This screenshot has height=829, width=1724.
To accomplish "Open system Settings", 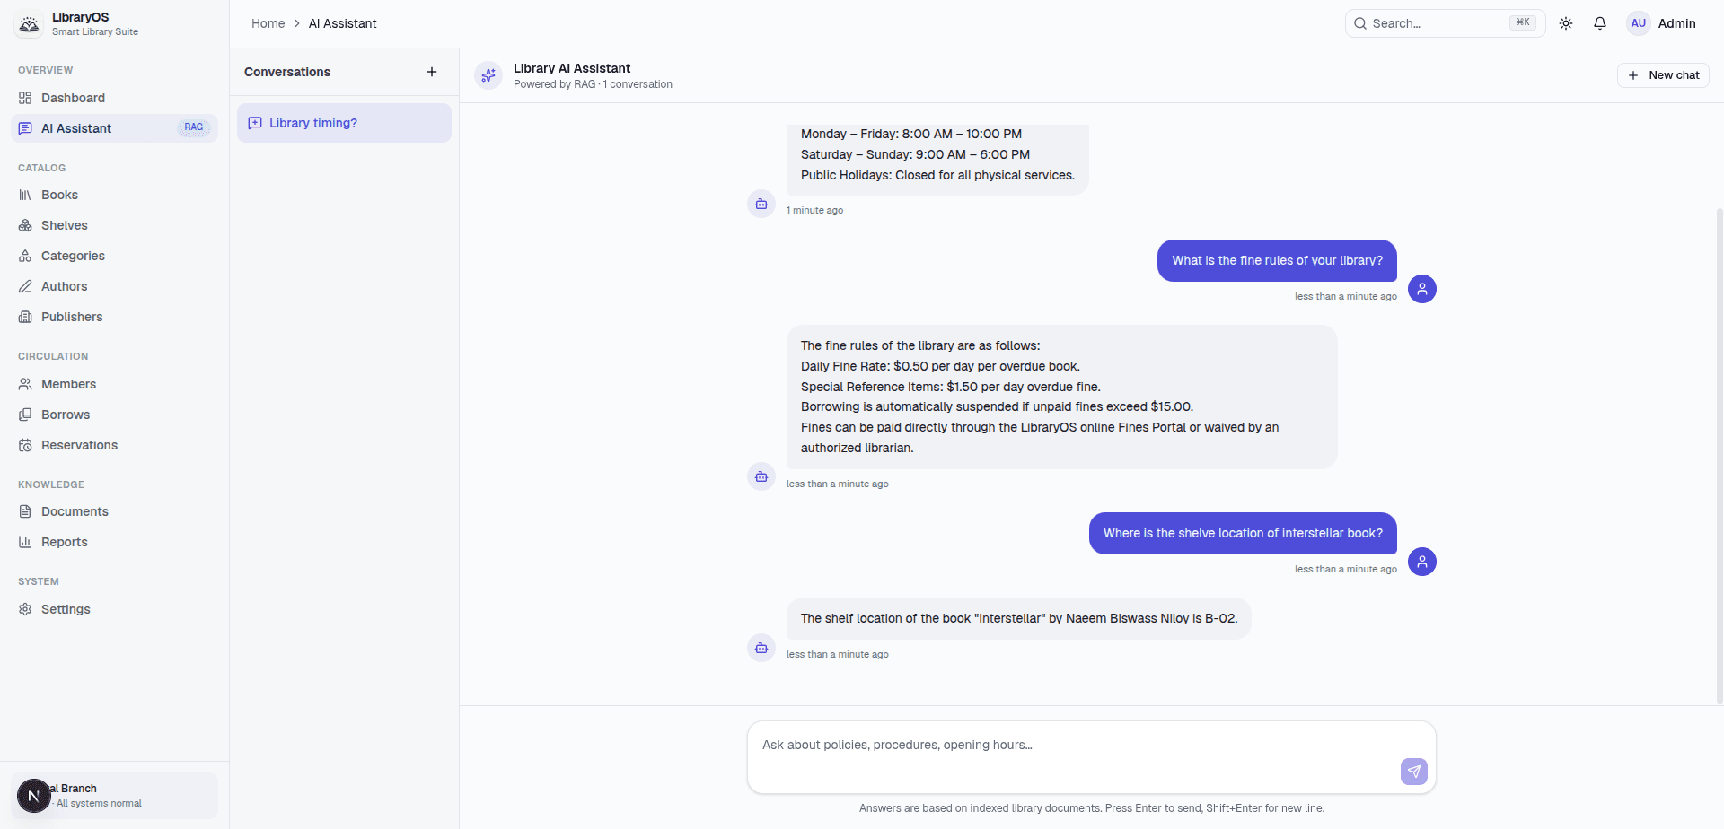I will 114,609.
